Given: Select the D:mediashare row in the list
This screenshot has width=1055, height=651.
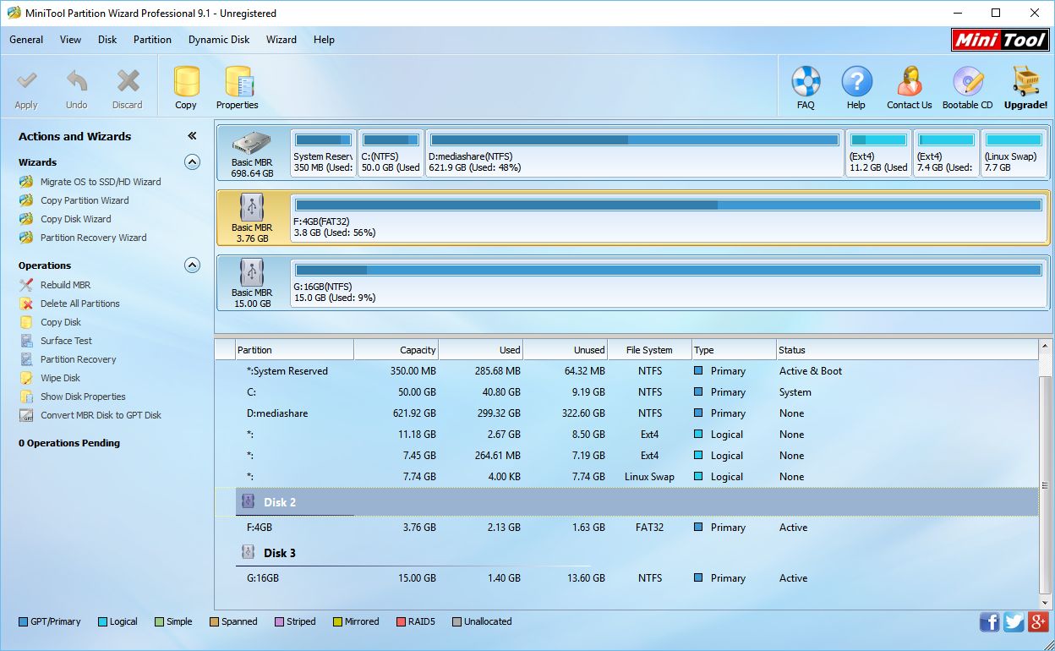Looking at the screenshot, I should click(626, 413).
